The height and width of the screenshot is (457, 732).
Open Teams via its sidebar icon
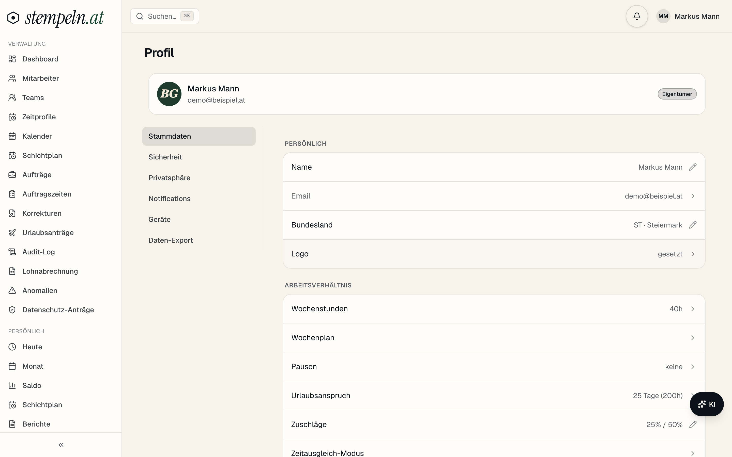[x=12, y=98]
